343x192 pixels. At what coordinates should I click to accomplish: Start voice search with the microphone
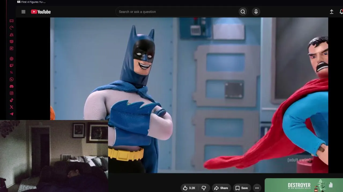(256, 12)
